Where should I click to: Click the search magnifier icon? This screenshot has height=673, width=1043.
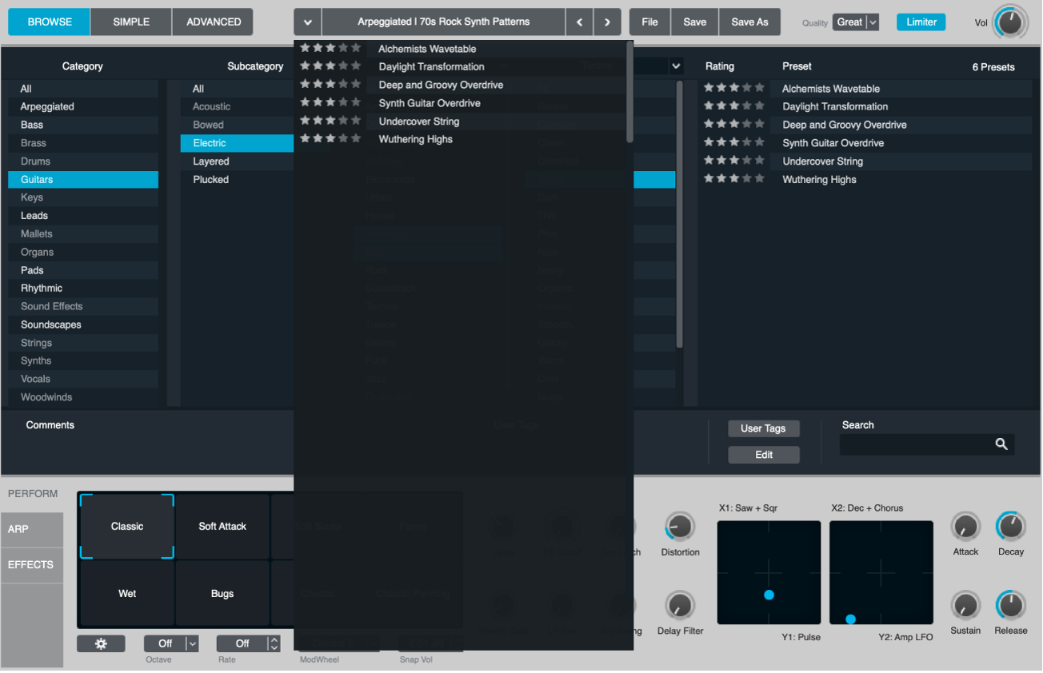click(1001, 444)
